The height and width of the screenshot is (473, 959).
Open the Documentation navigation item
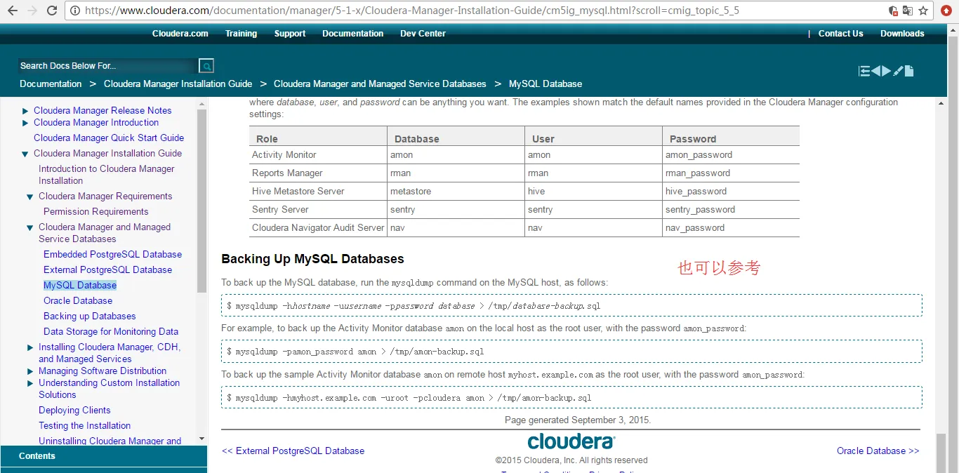(x=352, y=33)
